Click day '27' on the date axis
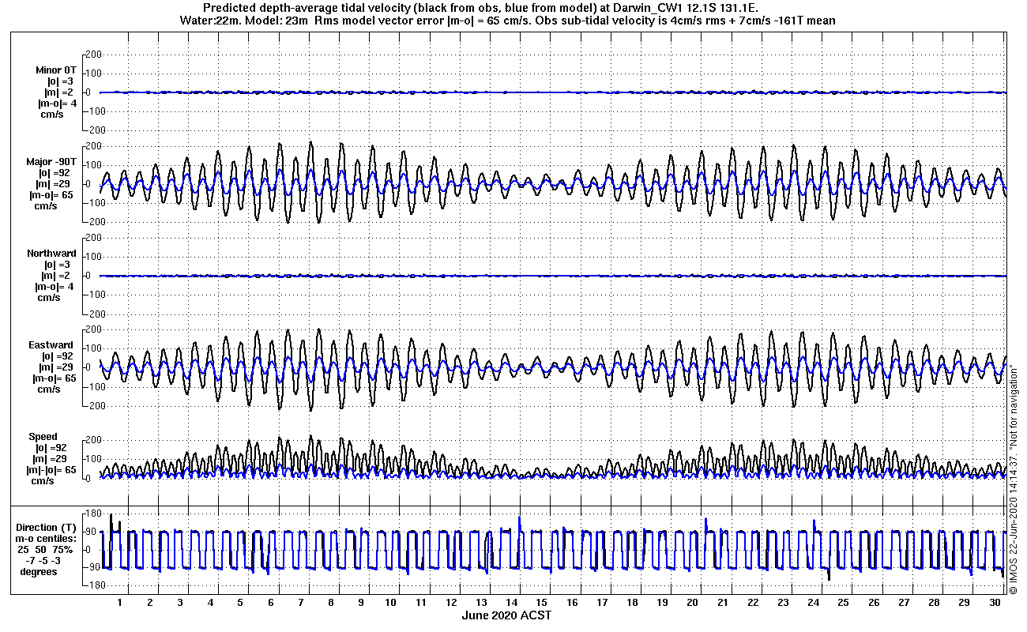The height and width of the screenshot is (632, 1027). [903, 603]
